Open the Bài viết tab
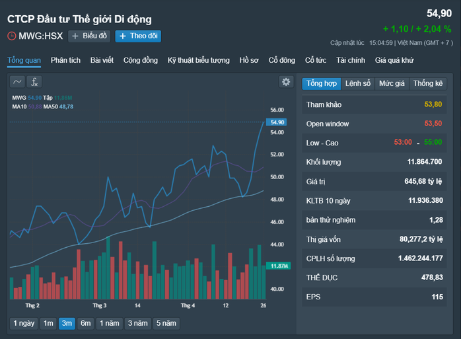 tap(102, 60)
